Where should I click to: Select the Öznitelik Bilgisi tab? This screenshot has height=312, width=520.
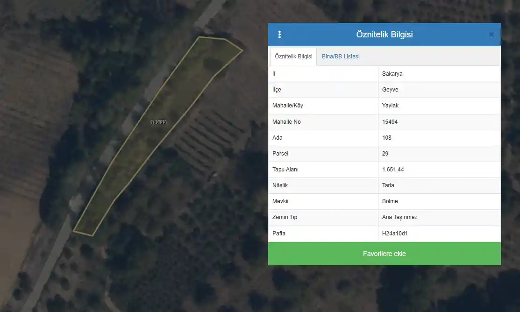click(x=293, y=57)
